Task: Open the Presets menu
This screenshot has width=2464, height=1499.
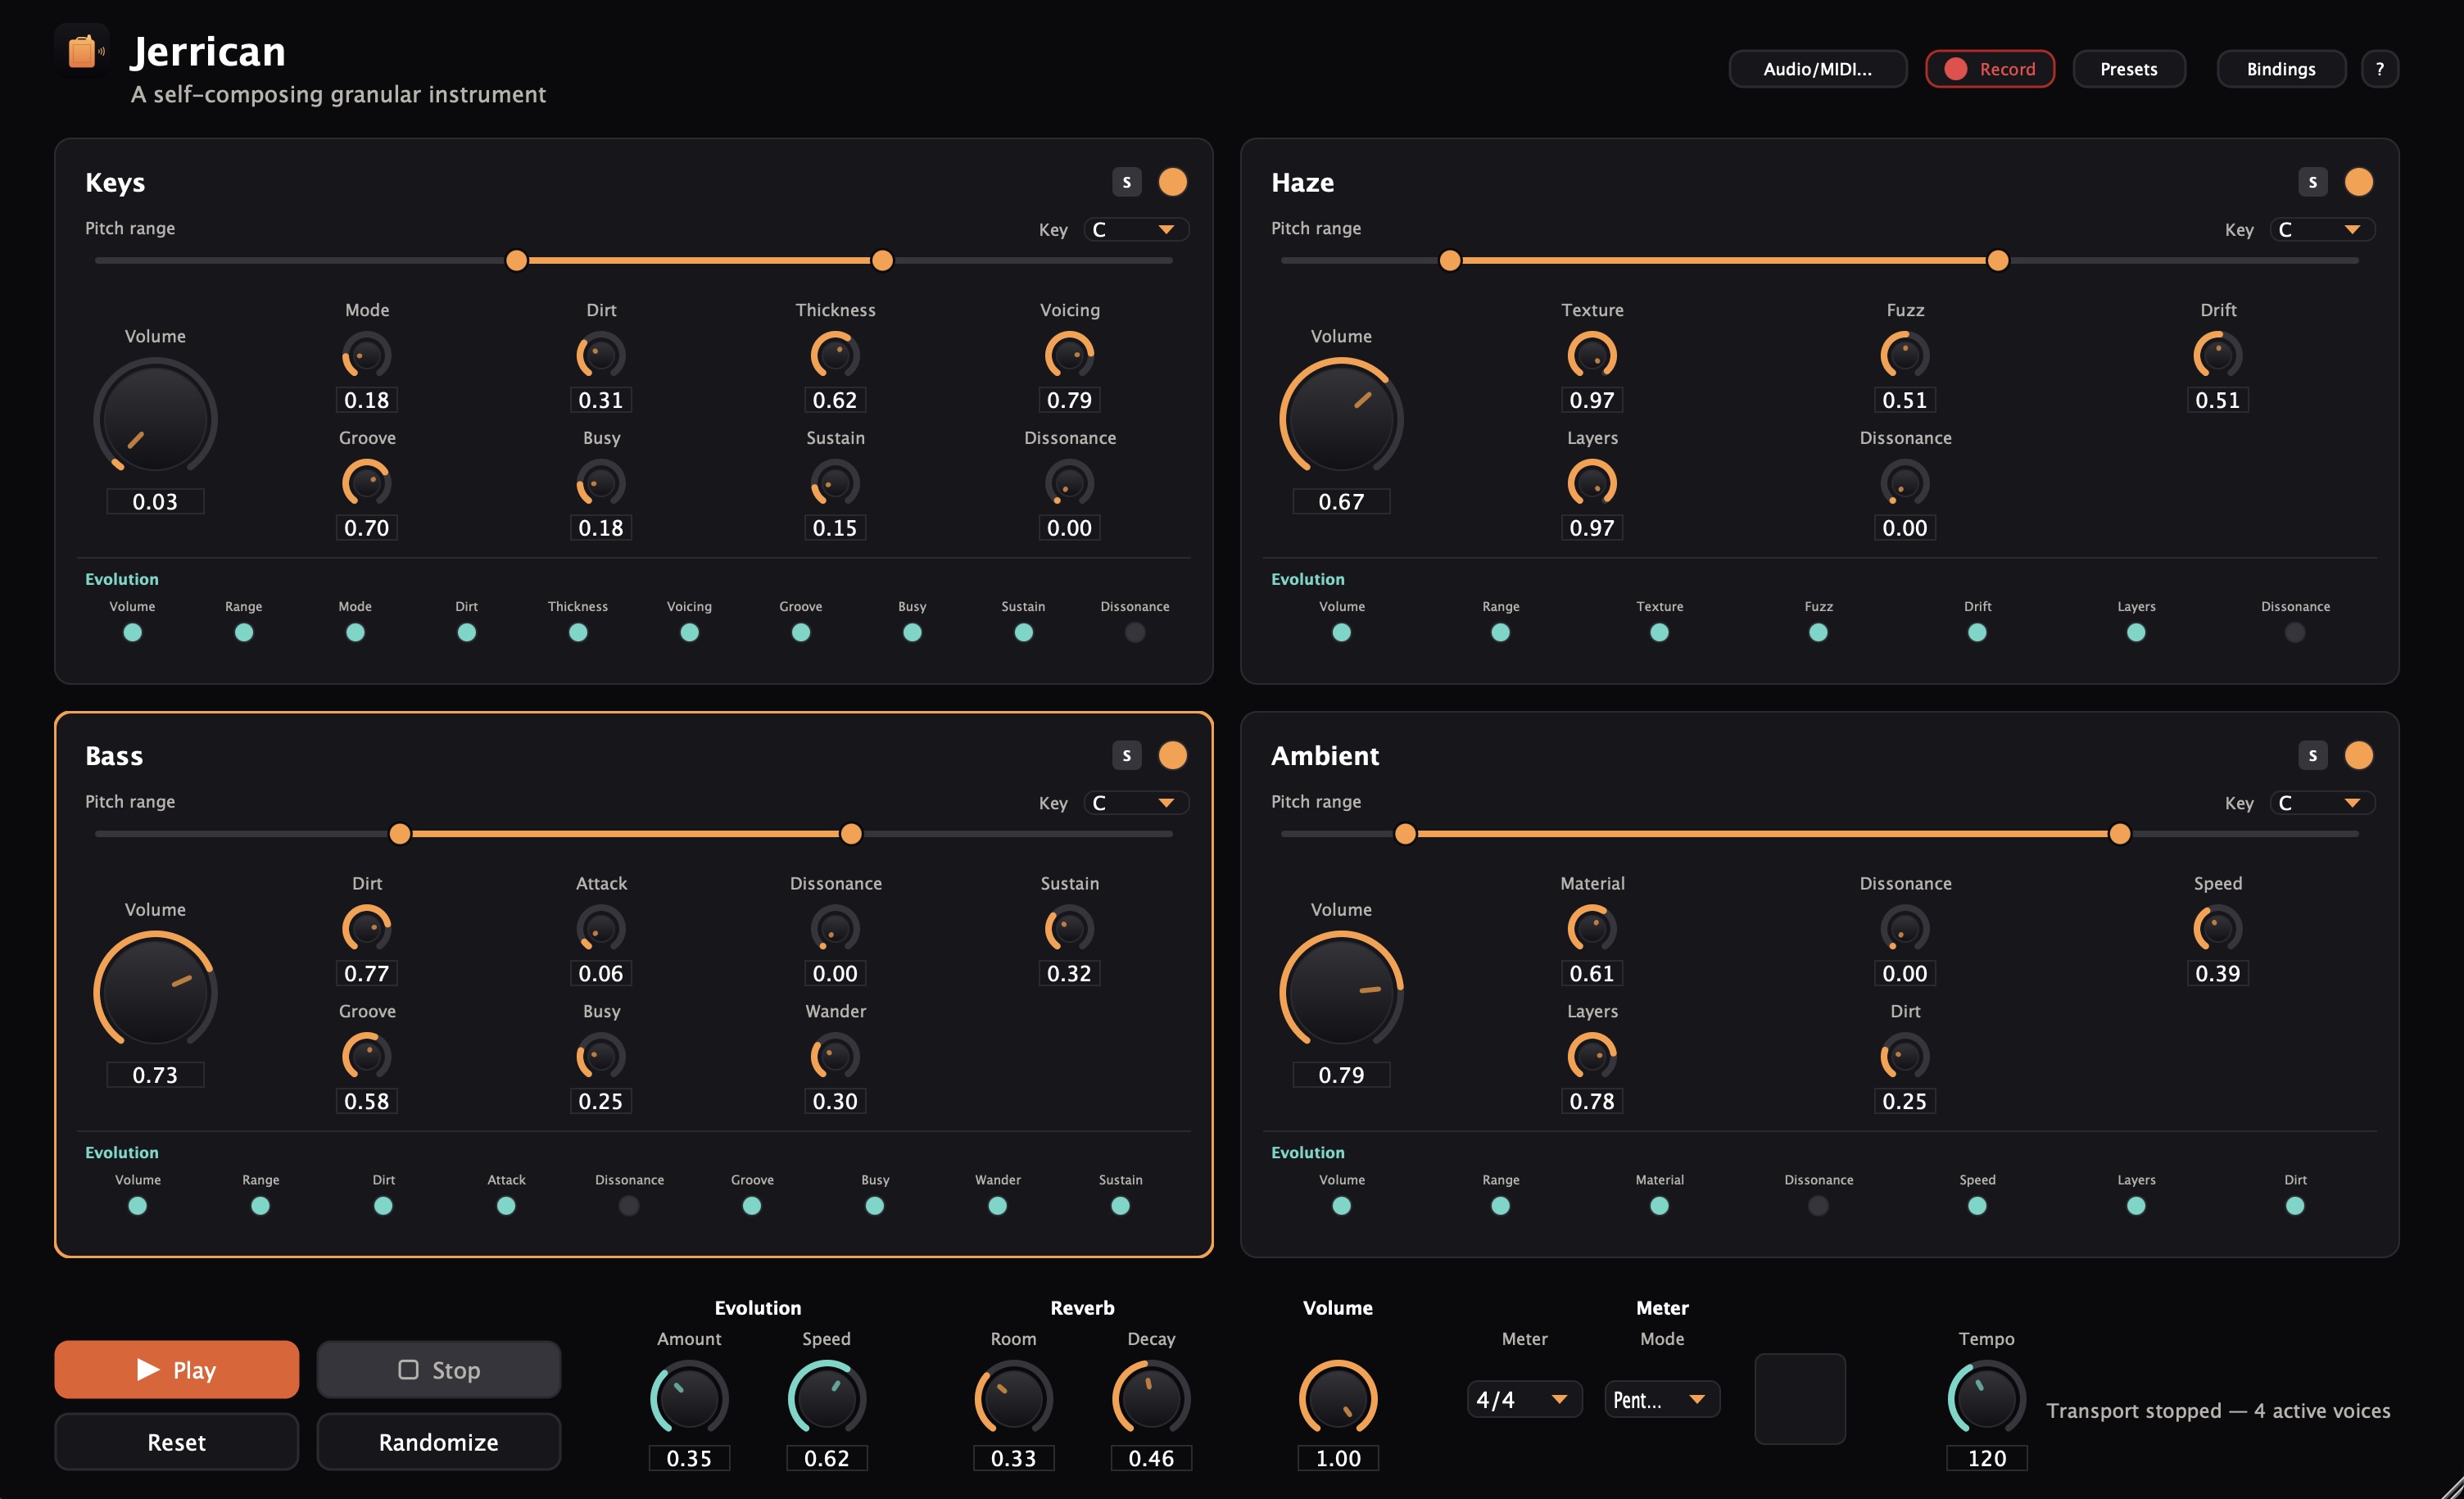Action: coord(2128,69)
